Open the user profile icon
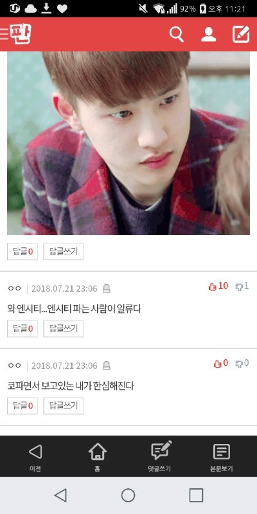Screen dimensions: 257x514 (208, 35)
